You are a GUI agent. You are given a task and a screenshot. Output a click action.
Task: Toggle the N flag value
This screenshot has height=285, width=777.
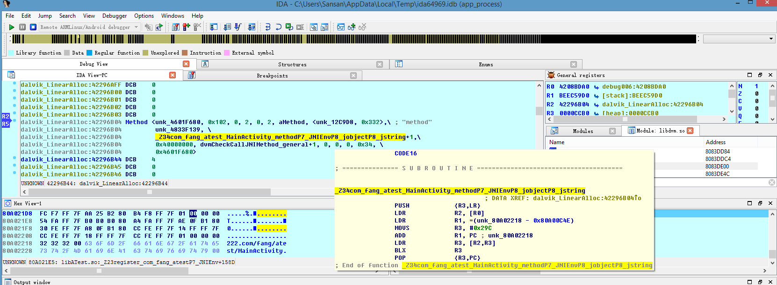coord(756,86)
